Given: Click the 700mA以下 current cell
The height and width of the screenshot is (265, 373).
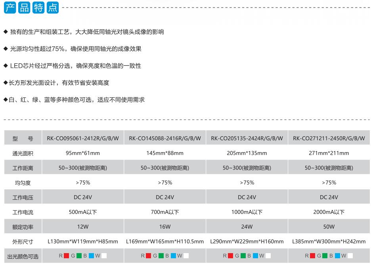Looking at the screenshot, I should coord(165,212).
